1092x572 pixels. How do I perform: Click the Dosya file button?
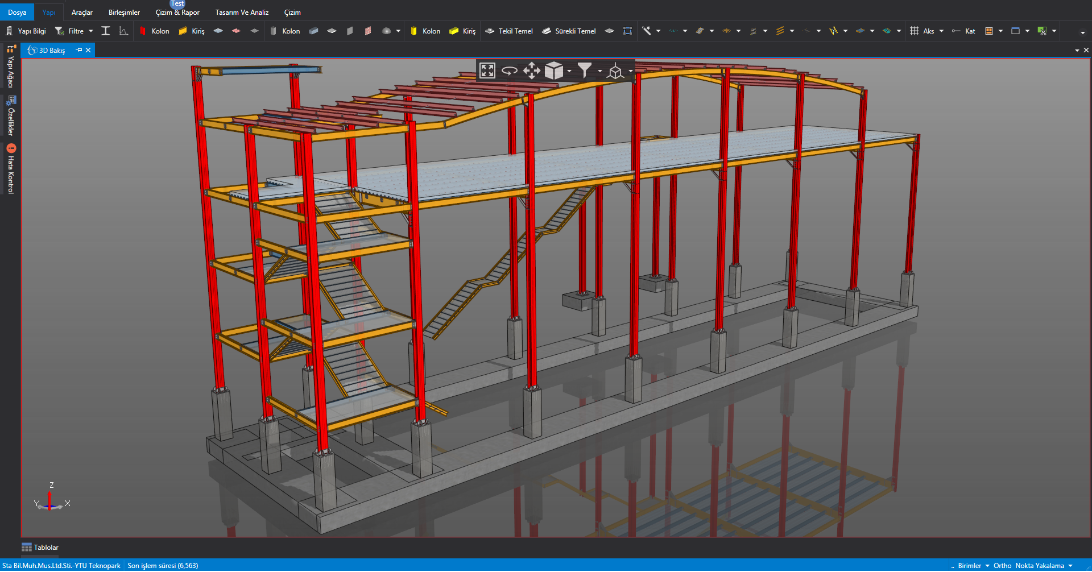[x=17, y=13]
